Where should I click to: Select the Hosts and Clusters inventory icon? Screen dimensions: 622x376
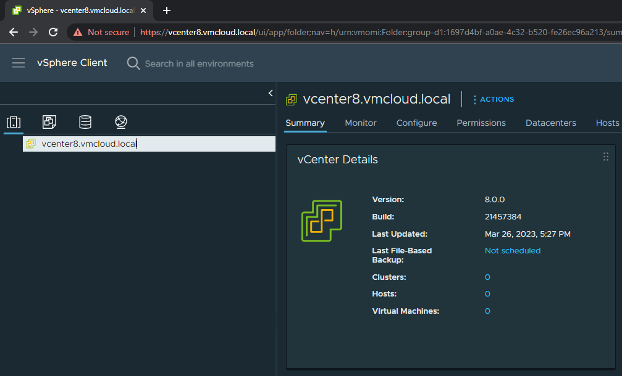tap(13, 122)
